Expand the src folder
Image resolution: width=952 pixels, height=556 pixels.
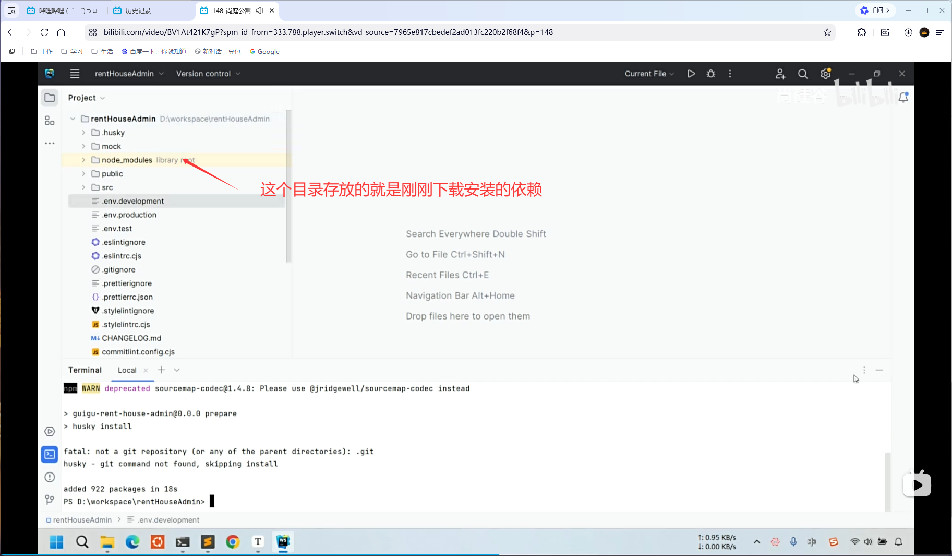[83, 187]
